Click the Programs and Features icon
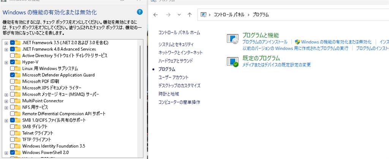 tap(233, 39)
